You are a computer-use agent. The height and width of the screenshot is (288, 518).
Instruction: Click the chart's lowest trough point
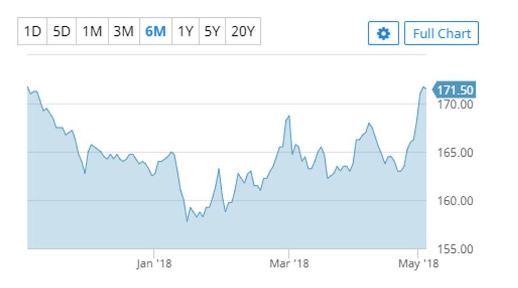point(187,221)
